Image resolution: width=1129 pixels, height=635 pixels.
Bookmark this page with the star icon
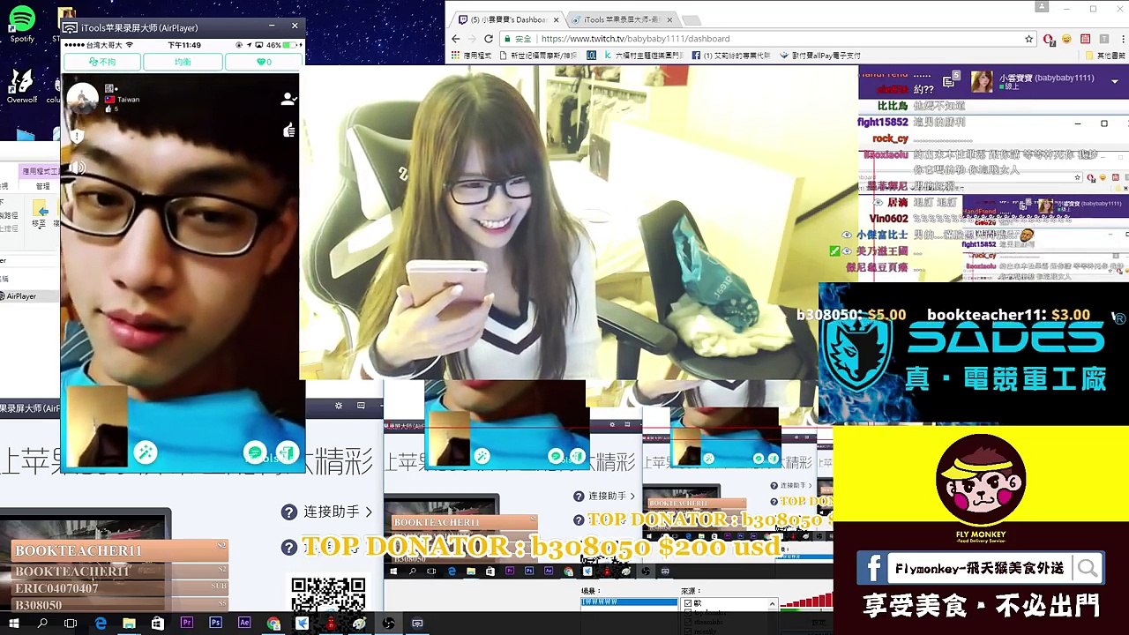point(1028,39)
